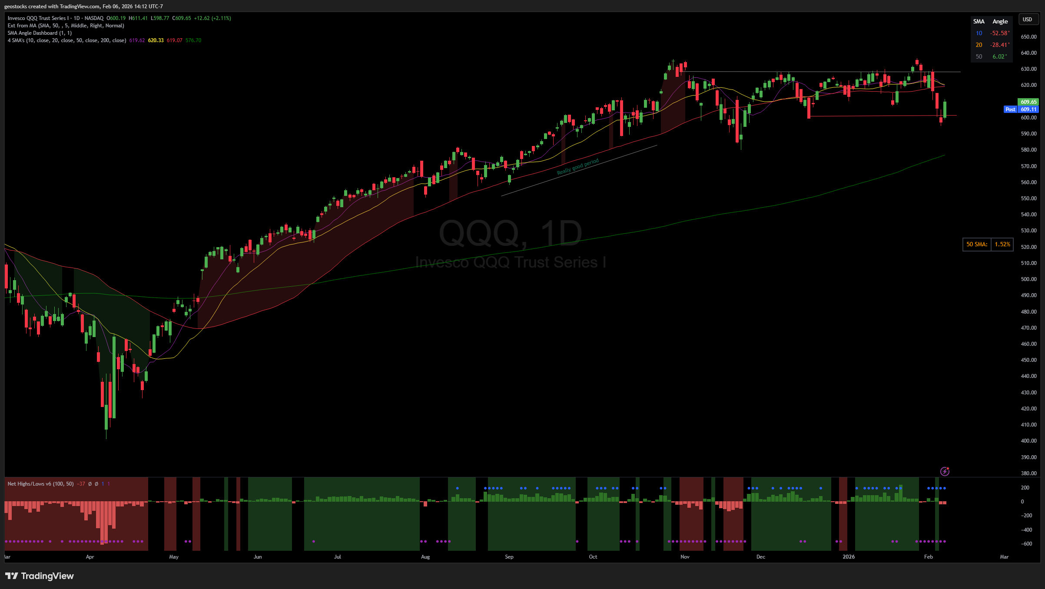Select the 'Really good period' text annotation
This screenshot has width=1045, height=589.
point(578,167)
